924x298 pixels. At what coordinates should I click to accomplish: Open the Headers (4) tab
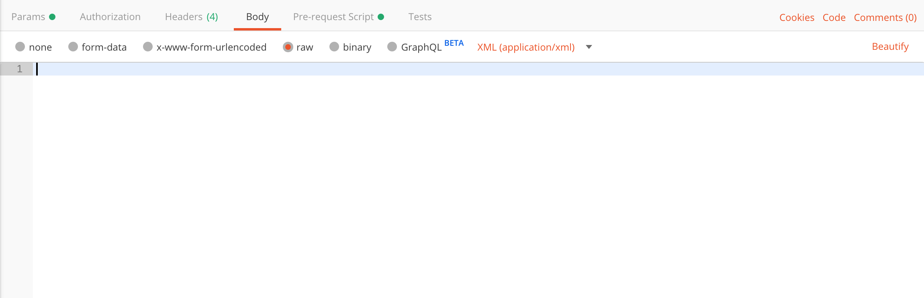[x=191, y=16]
